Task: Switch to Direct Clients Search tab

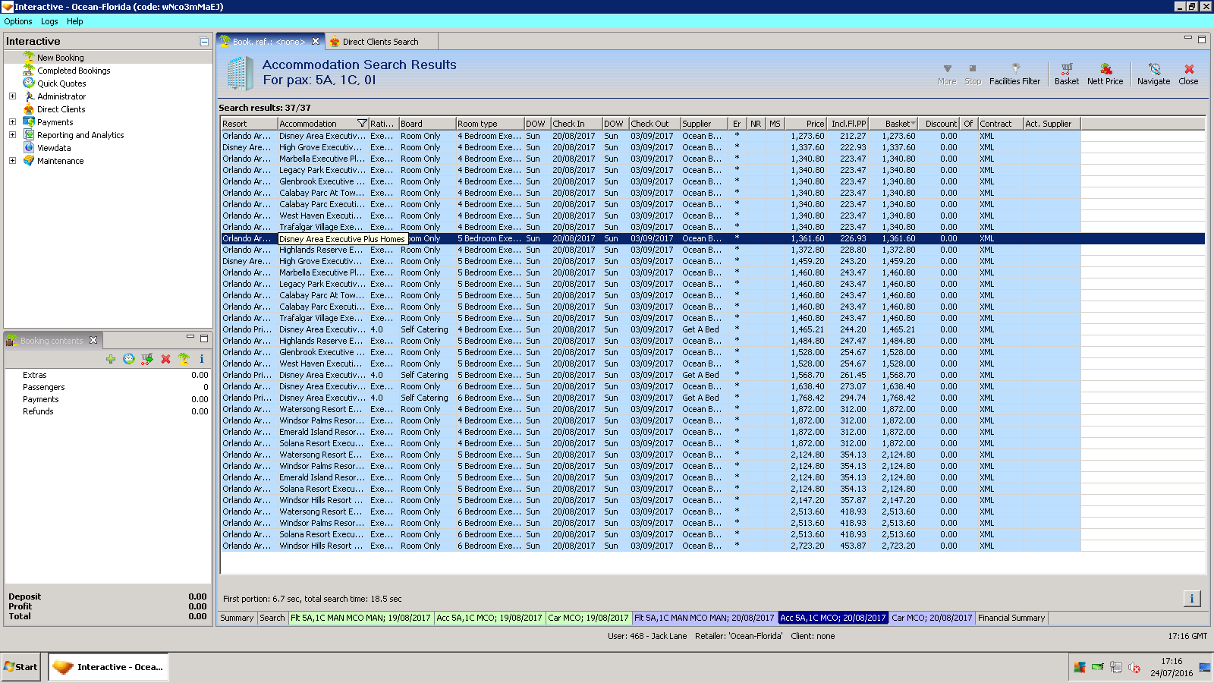Action: pos(379,42)
